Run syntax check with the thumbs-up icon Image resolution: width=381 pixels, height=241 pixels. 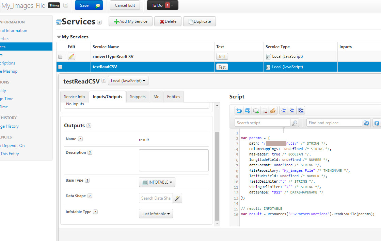(x=273, y=110)
